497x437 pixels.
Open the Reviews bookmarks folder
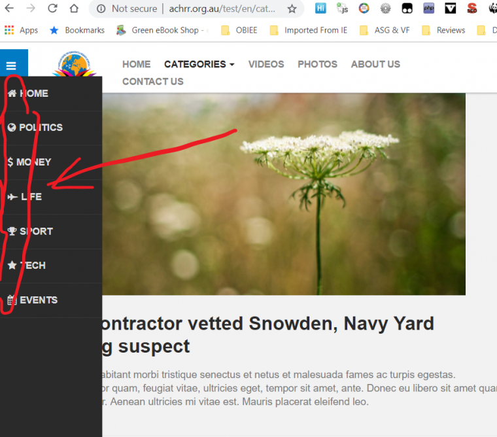pos(444,30)
